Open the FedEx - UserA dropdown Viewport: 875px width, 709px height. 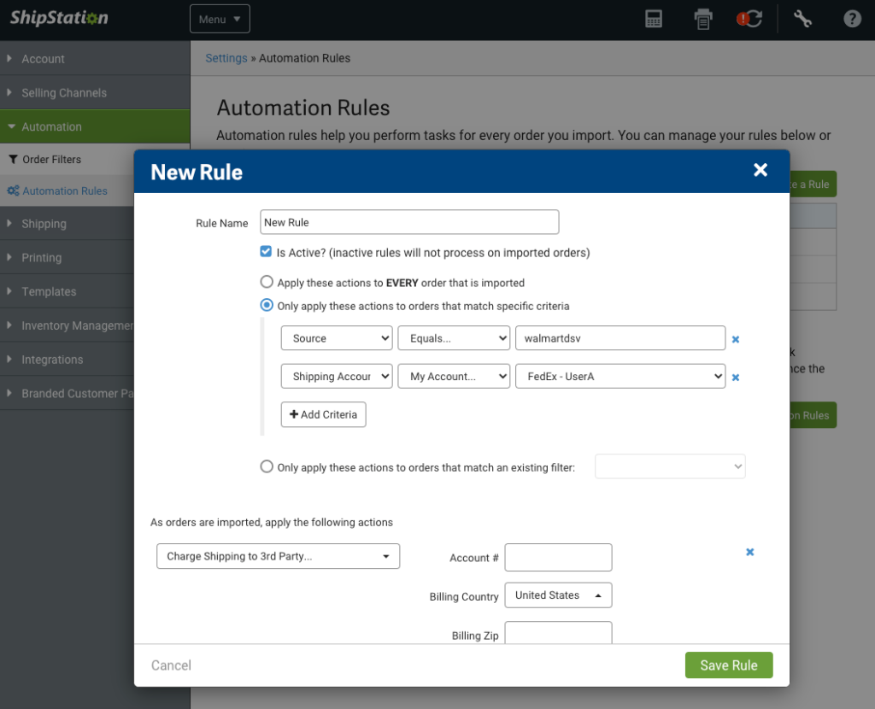coord(620,377)
